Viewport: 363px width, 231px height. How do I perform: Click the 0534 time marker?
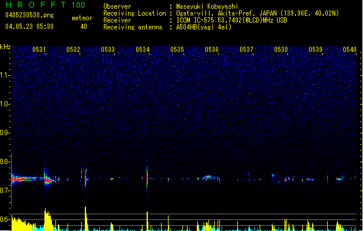click(x=143, y=49)
